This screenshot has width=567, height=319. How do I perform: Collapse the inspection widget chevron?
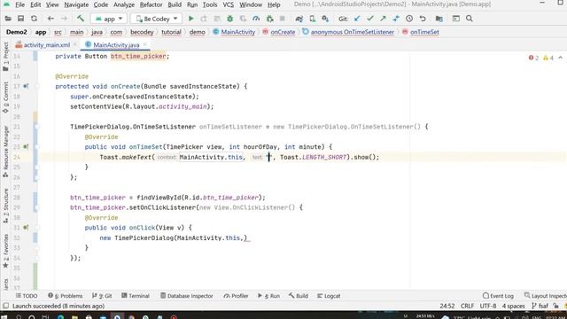pyautogui.click(x=560, y=58)
